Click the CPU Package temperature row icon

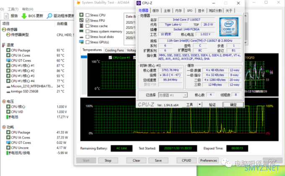click(x=8, y=50)
